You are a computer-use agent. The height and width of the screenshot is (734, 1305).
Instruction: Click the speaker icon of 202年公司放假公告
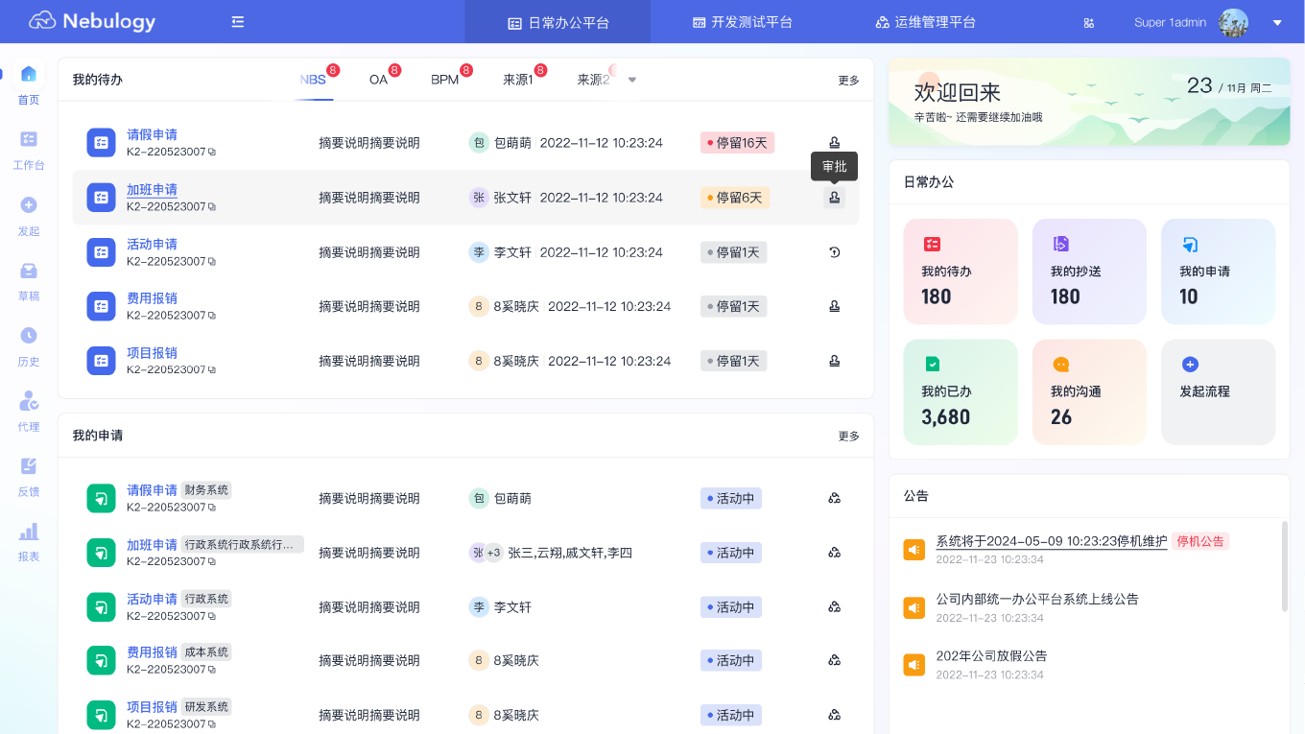point(914,665)
